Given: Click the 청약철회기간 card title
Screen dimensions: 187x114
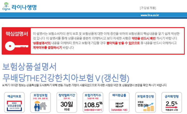Looking at the screenshot, I should click(x=67, y=95).
